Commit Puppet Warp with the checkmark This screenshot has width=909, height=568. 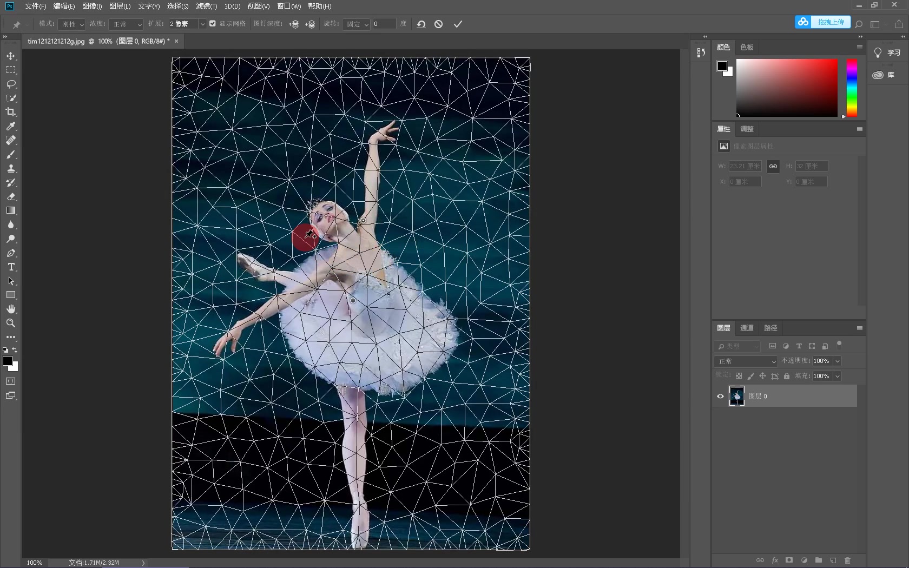(458, 24)
